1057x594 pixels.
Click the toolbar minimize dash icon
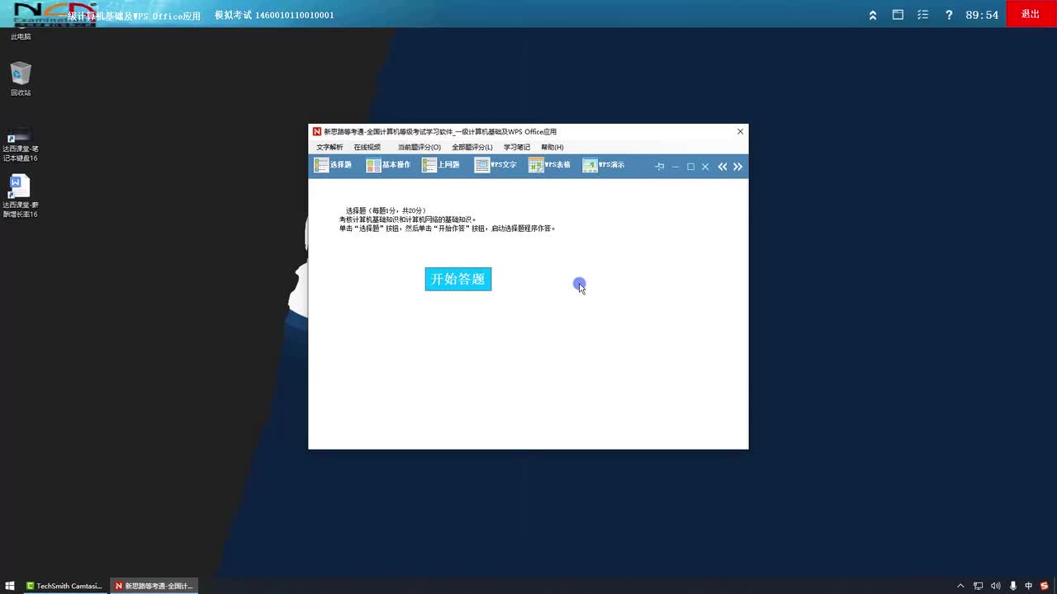pos(675,167)
